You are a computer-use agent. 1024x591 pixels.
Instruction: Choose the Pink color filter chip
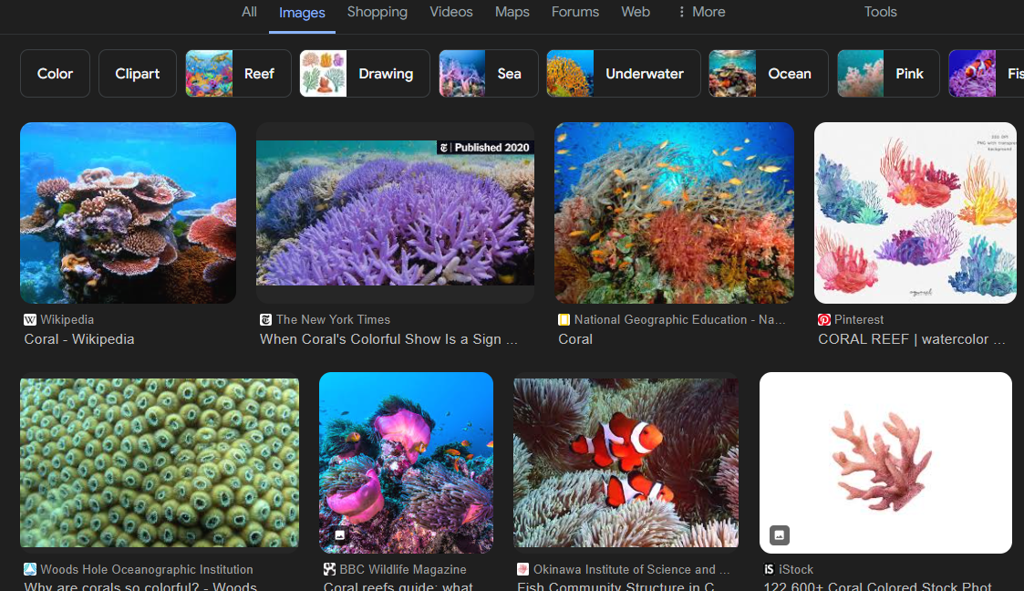click(x=888, y=74)
